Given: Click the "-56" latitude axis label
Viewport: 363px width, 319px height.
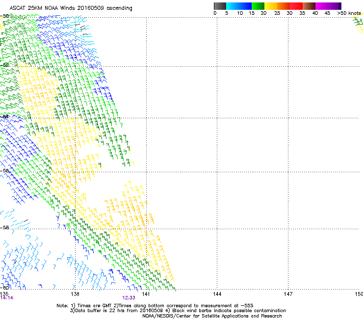Looking at the screenshot, I should [4, 171].
